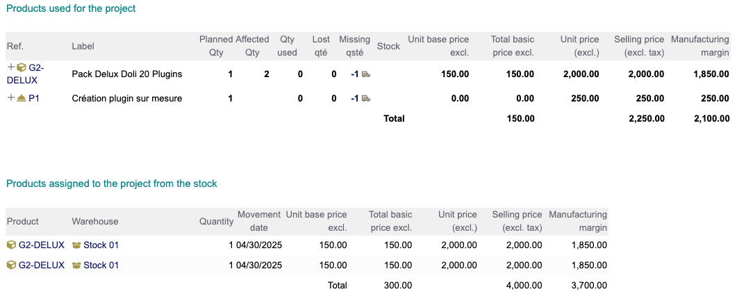Expand the P1 service row plus icon

pyautogui.click(x=10, y=98)
